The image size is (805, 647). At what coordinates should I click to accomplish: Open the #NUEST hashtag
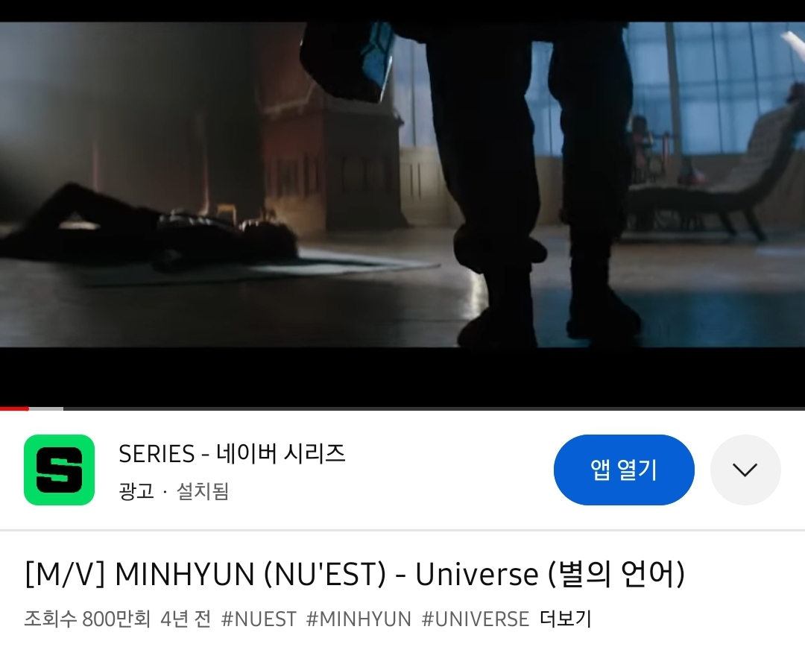[x=259, y=619]
